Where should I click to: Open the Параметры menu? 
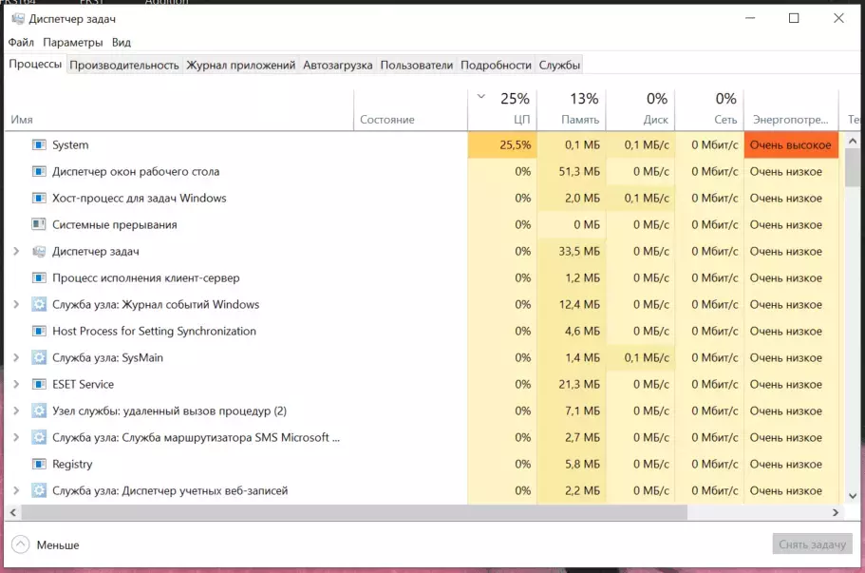[x=73, y=43]
